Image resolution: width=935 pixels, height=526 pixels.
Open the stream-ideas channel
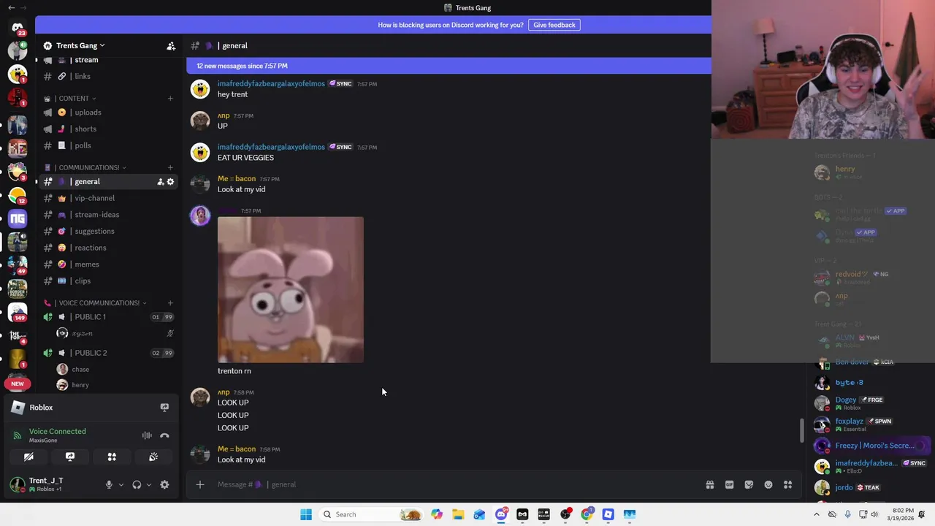pos(110,215)
